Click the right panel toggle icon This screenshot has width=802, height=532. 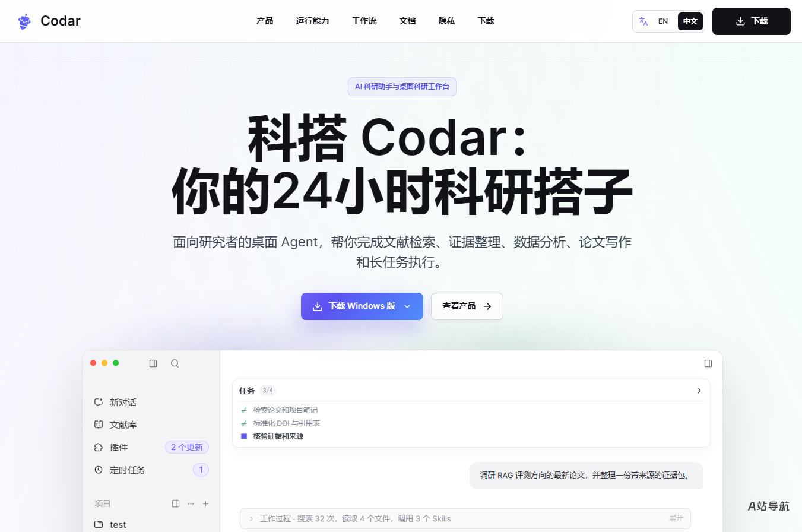click(x=708, y=363)
